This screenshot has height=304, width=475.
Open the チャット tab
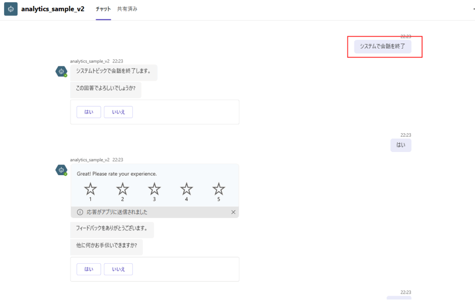[103, 9]
